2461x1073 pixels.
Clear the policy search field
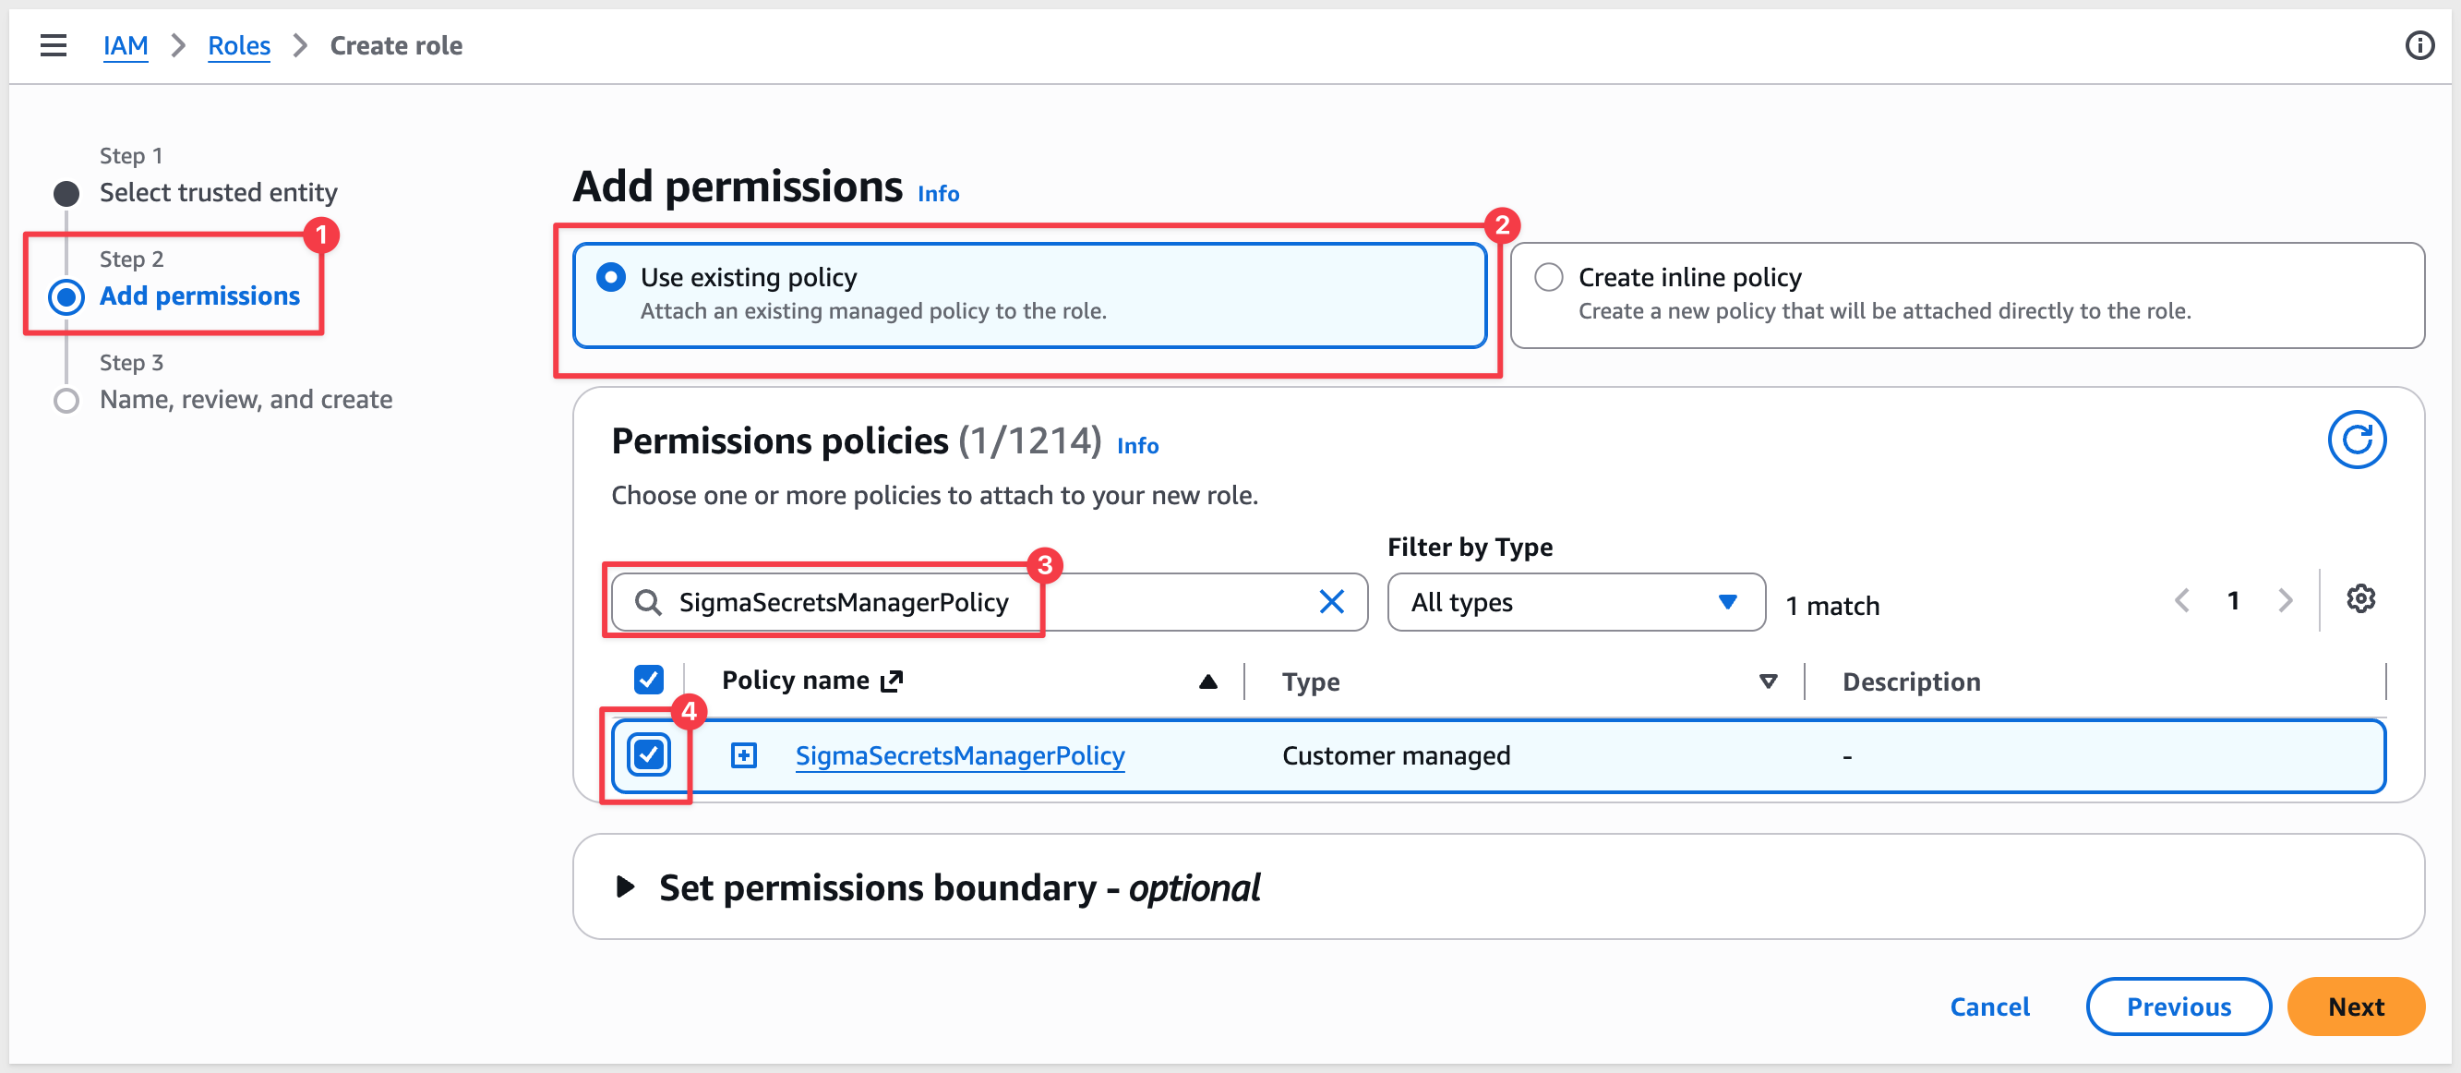(1331, 601)
